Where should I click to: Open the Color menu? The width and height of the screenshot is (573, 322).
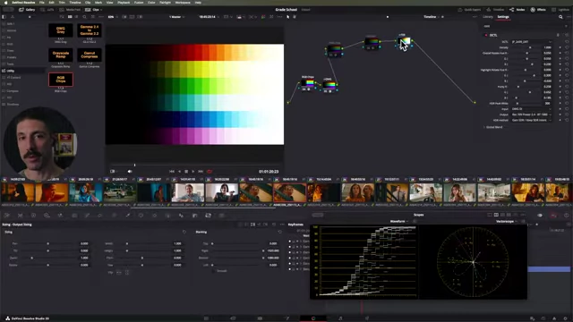pyautogui.click(x=151, y=3)
